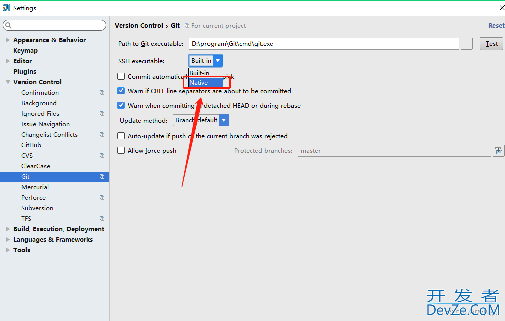Click the project-level icon beside CVS
The height and width of the screenshot is (321, 505).
[x=102, y=156]
